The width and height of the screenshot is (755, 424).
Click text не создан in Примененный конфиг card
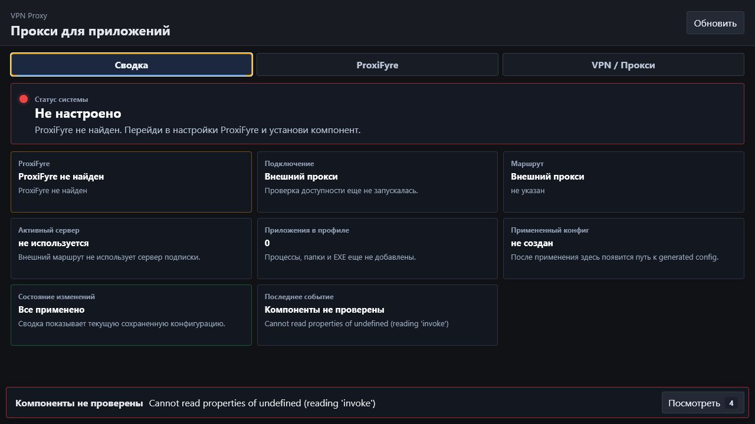click(532, 243)
